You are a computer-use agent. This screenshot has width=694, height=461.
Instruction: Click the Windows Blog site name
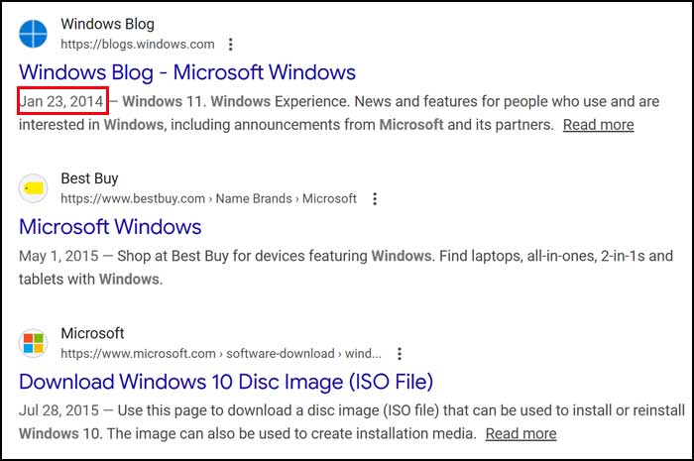click(x=107, y=24)
